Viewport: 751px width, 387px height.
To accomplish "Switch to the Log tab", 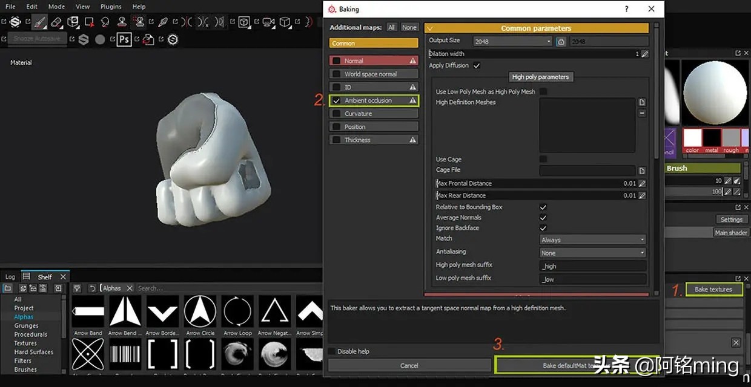I will [x=9, y=276].
